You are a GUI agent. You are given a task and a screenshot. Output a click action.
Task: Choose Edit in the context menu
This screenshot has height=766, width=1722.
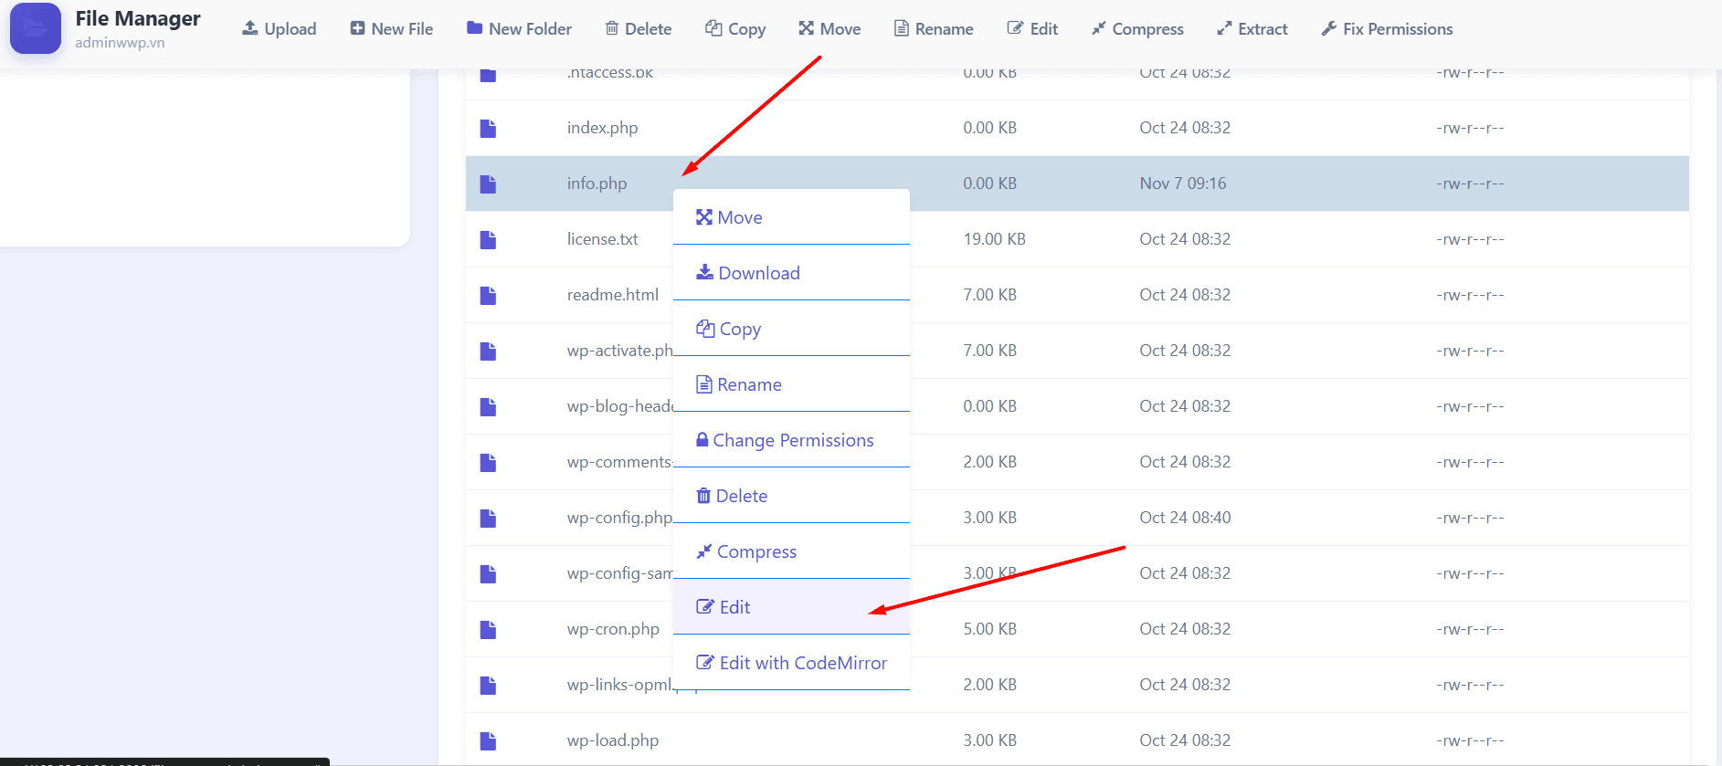[724, 607]
